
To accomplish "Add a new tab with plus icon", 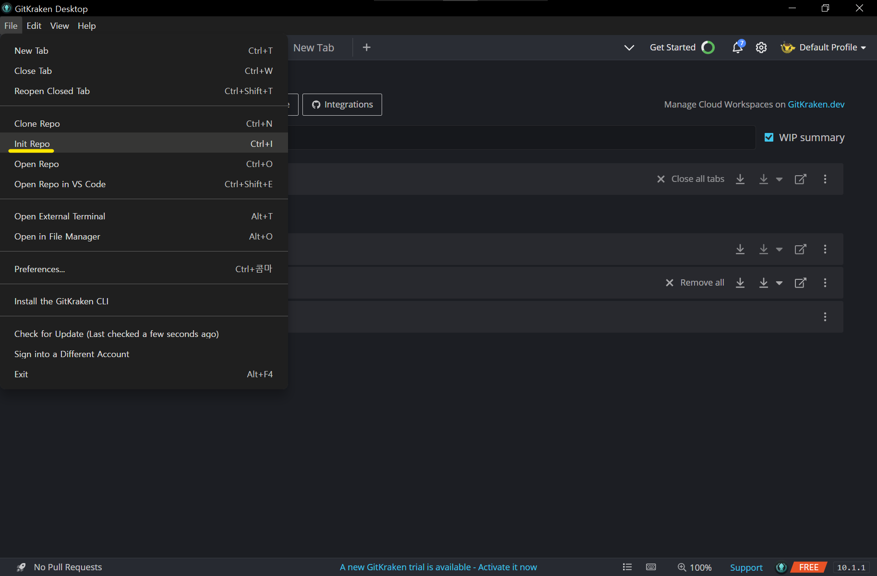I will tap(367, 47).
